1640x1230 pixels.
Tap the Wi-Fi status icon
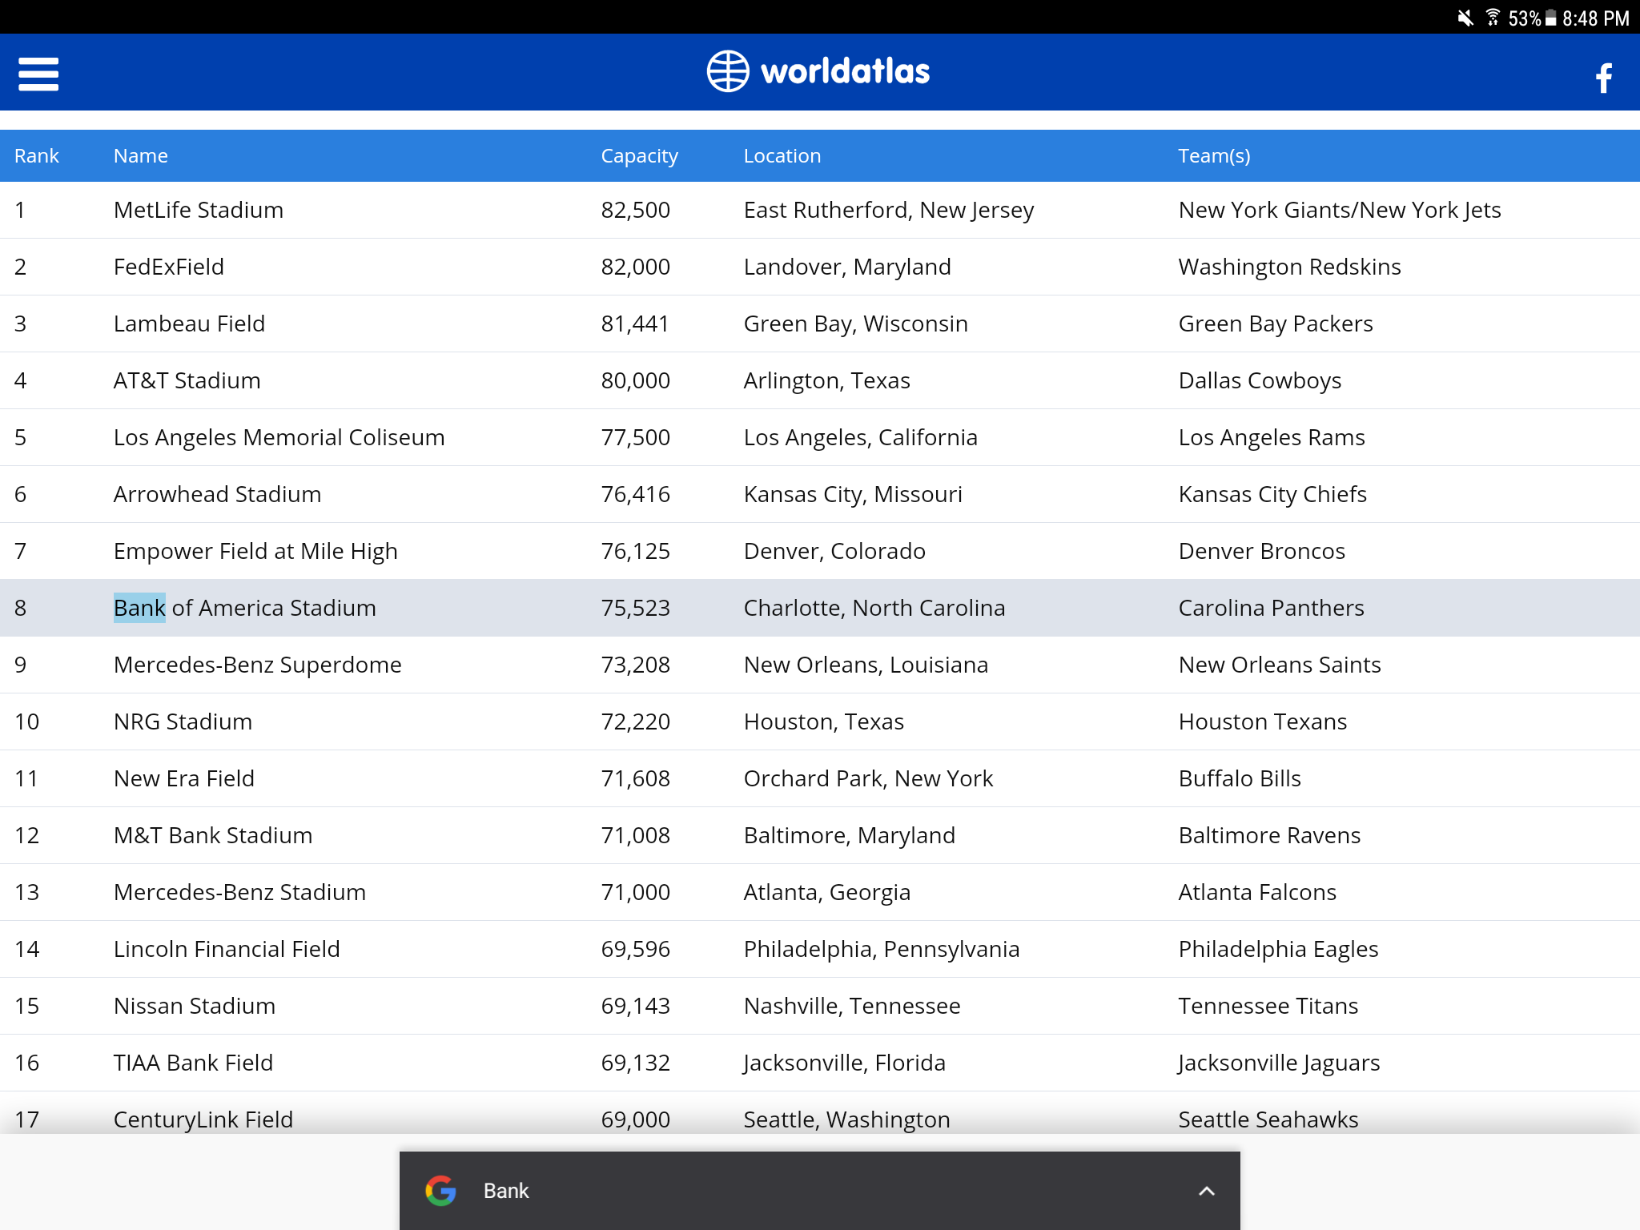1493,18
